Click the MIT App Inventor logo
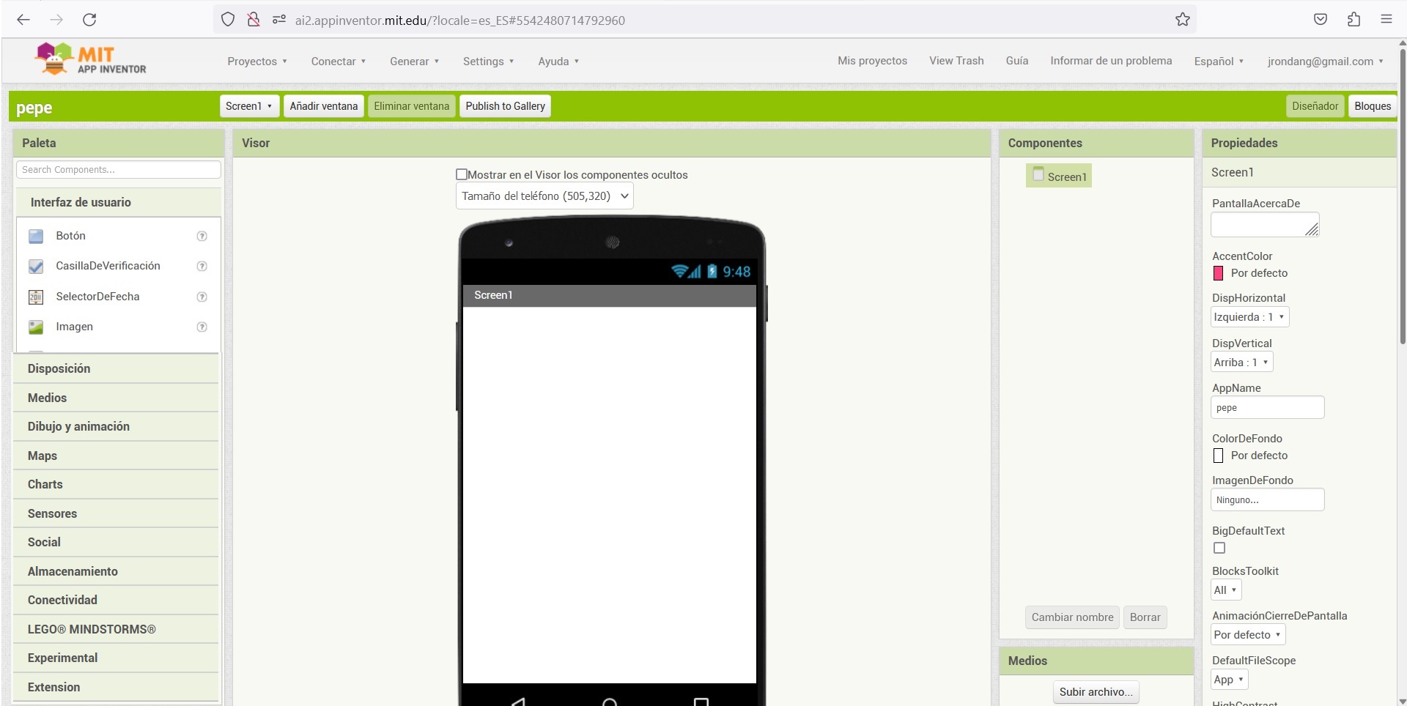1407x706 pixels. tap(91, 59)
